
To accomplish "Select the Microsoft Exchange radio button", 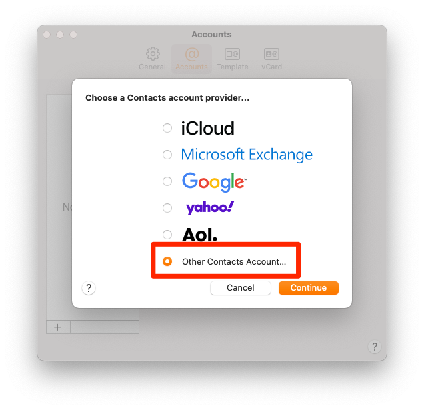I will [x=167, y=155].
